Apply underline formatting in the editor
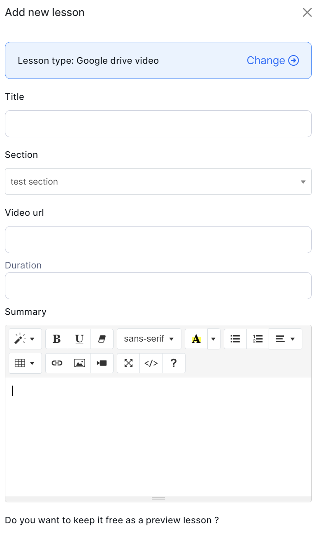318x534 pixels. [x=79, y=339]
